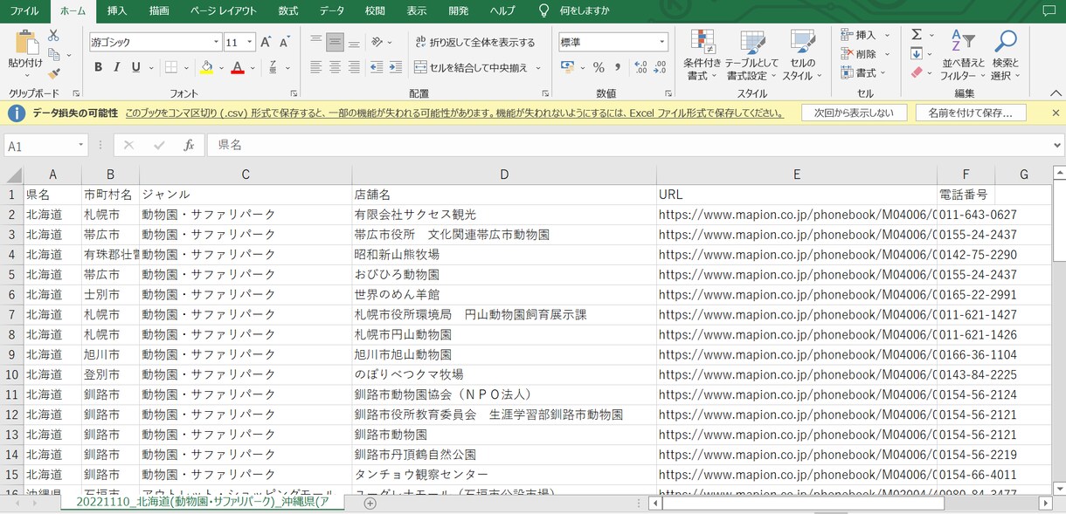Click the Orientation (angled text) icon
Screen dimensions: 1066x514
377,42
